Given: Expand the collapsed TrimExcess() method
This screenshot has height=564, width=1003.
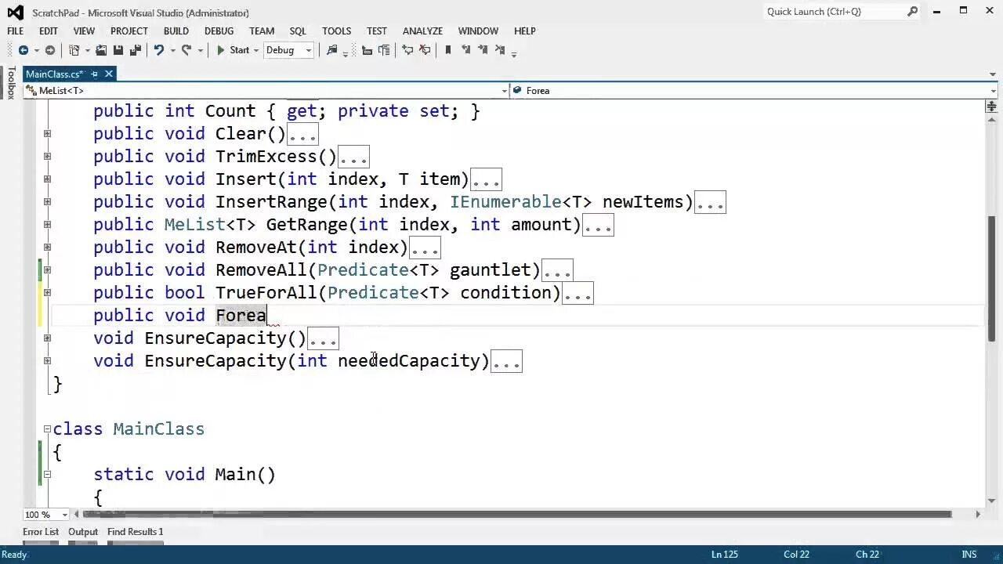Looking at the screenshot, I should (x=47, y=156).
